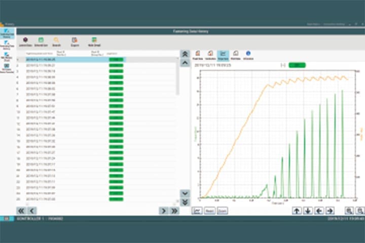The width and height of the screenshot is (365, 243).
Task: Click the Selected Item calendar icon
Action: pos(41,41)
